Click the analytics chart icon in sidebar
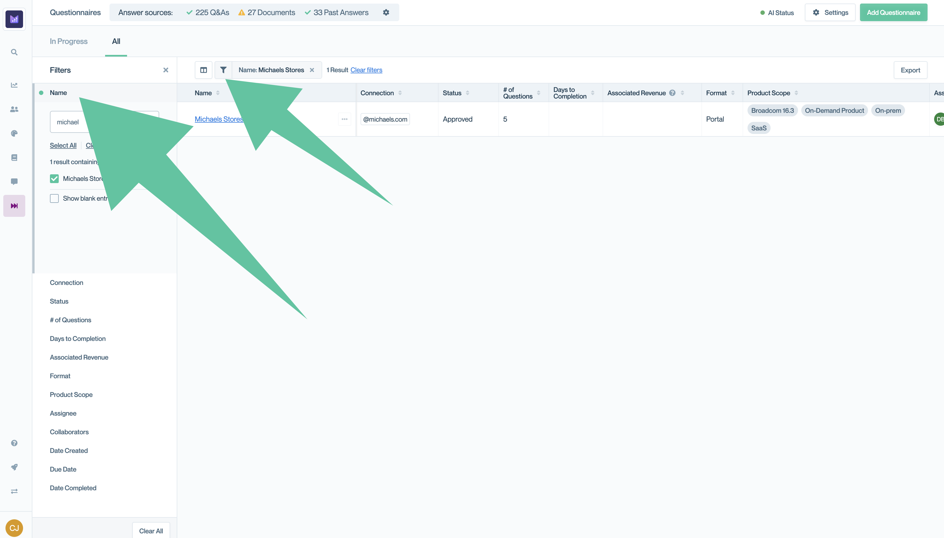This screenshot has width=944, height=538. [x=14, y=85]
